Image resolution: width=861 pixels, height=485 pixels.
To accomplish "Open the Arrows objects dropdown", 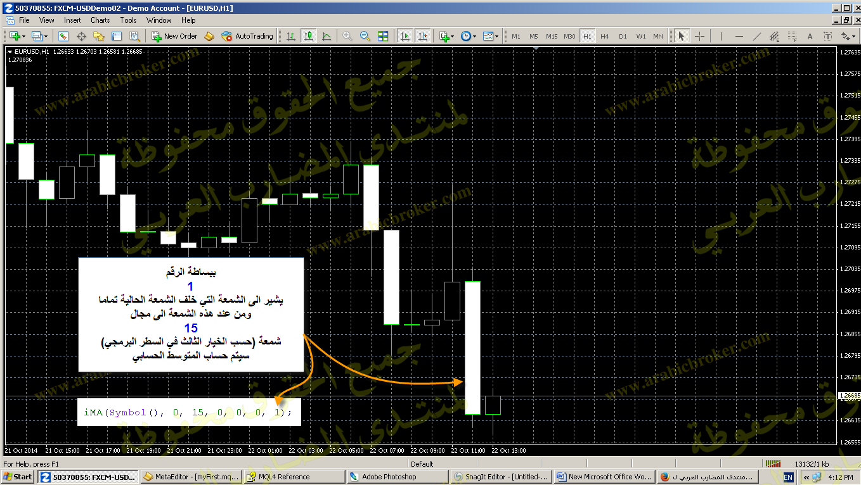I will (848, 36).
